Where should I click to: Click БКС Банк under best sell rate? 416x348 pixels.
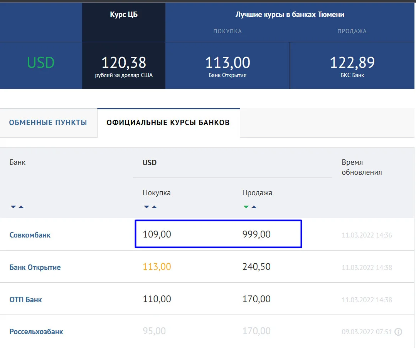coord(352,75)
